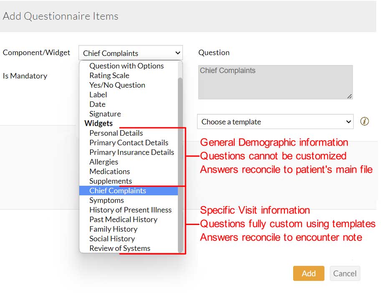
Task: Click the Question text area
Action: click(x=275, y=82)
